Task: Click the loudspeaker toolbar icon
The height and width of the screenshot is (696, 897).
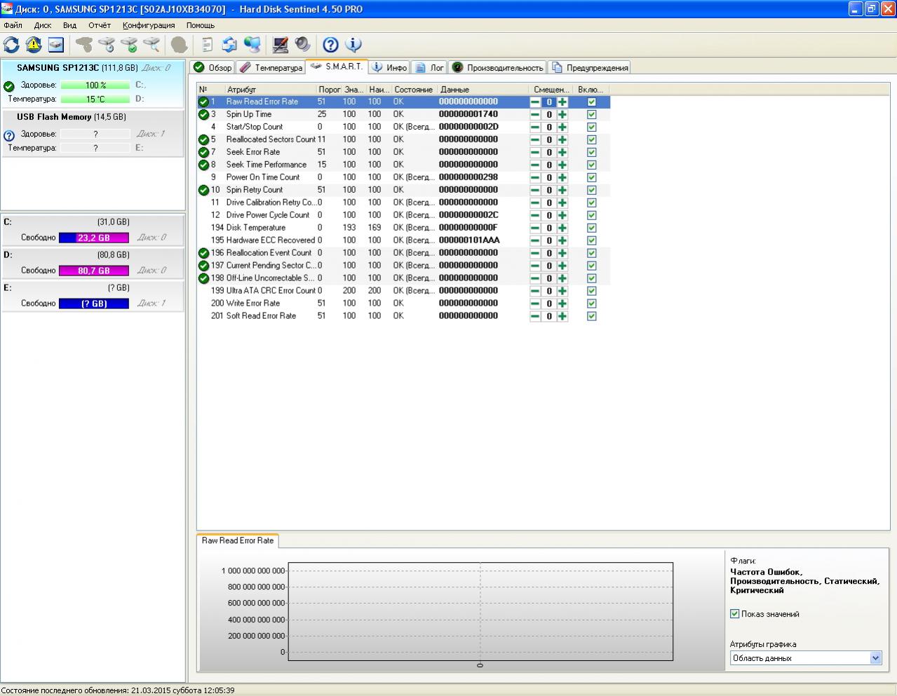Action: point(302,45)
